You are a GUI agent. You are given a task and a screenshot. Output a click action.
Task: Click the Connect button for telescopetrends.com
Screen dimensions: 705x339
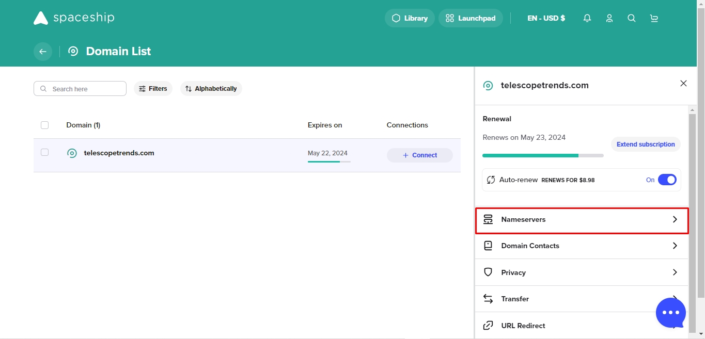pos(419,155)
